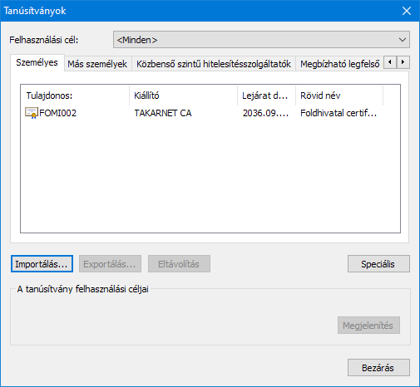Click the FOMI002 certificate icon
The image size is (420, 387).
point(32,113)
